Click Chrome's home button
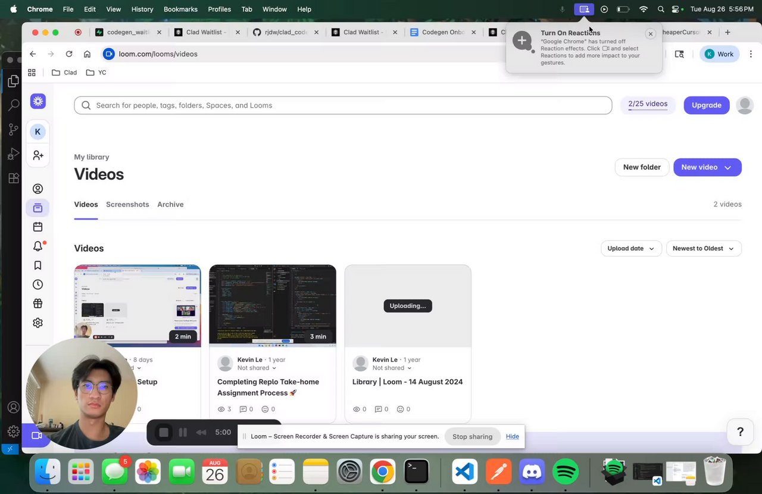Screen dimensions: 762x494 (87, 54)
